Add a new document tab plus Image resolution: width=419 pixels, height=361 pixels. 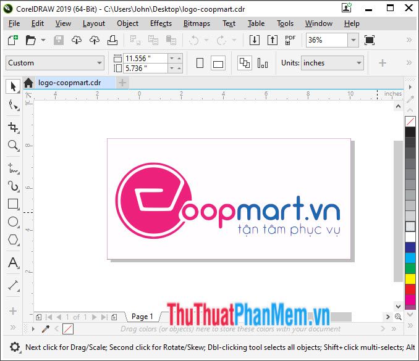pyautogui.click(x=122, y=83)
